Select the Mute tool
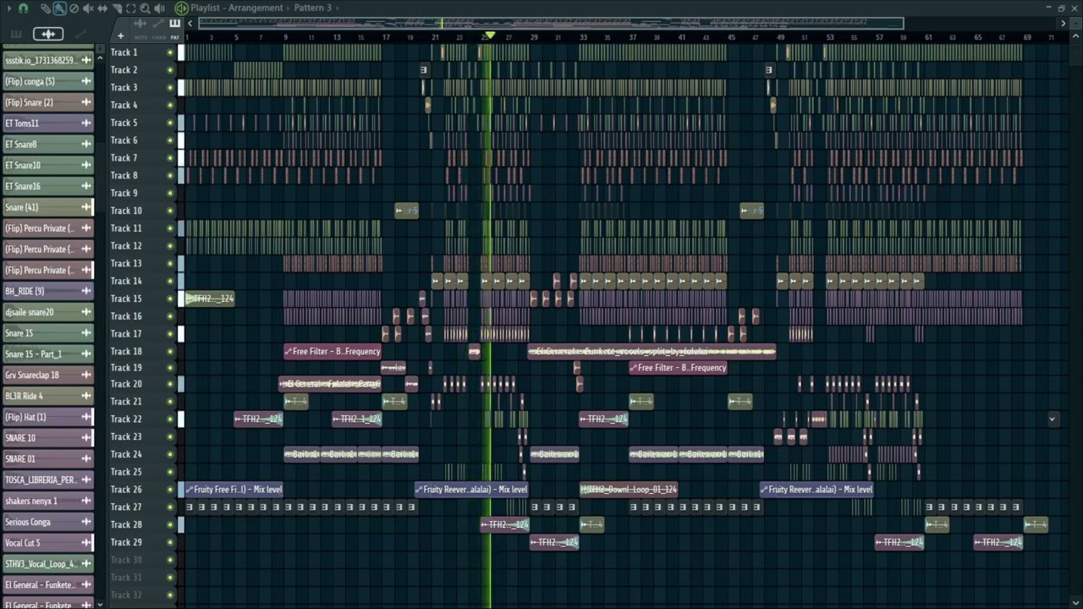 (88, 8)
